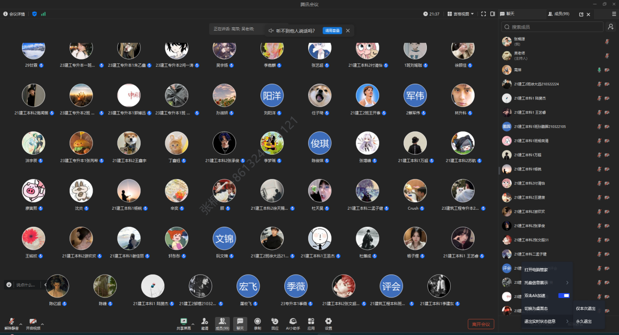Click the fullscreen icon in top bar
Screen dimensions: 619x335
click(x=483, y=14)
